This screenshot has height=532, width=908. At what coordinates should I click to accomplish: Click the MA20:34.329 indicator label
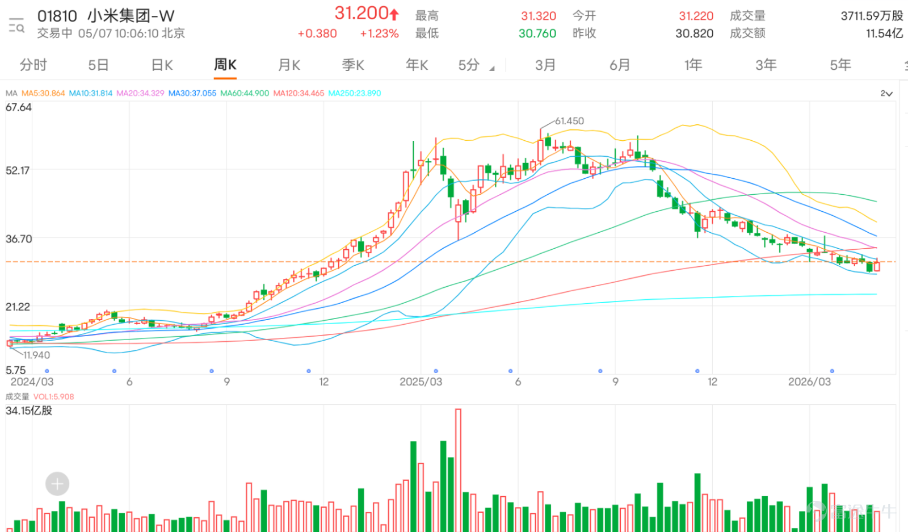(140, 93)
